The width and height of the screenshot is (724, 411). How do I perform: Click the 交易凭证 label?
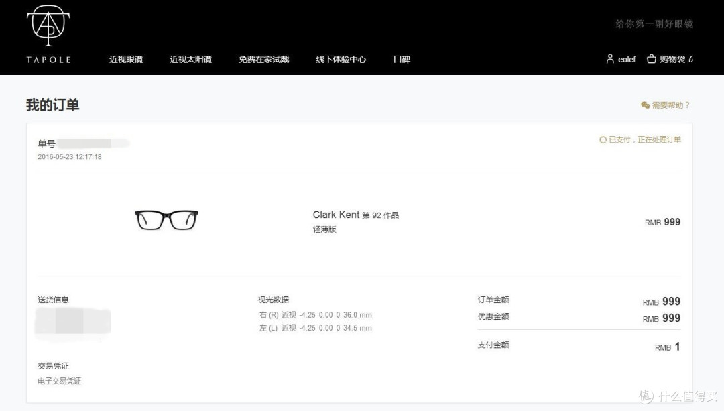(x=53, y=366)
